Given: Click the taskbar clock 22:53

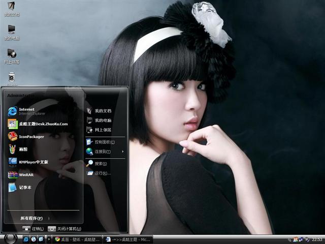Looking at the screenshot, I should click(x=317, y=240).
